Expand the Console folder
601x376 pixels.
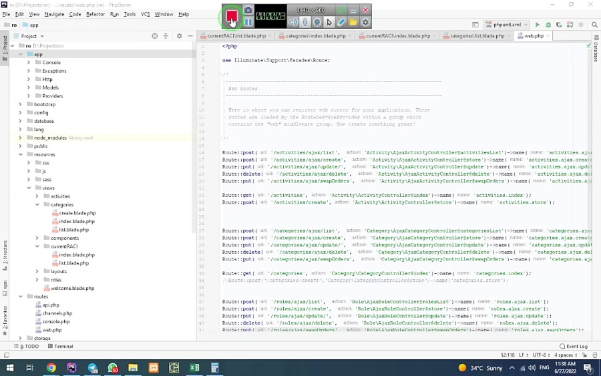click(29, 63)
